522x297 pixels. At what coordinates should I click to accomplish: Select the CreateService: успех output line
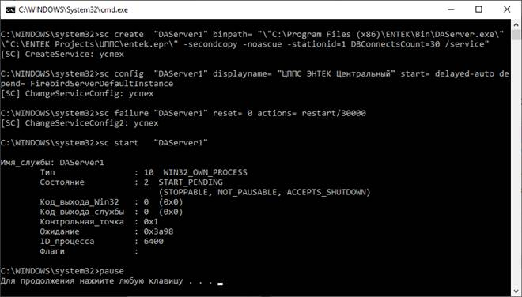tap(62, 54)
